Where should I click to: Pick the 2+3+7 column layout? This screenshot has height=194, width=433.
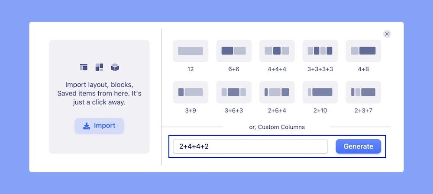363,92
